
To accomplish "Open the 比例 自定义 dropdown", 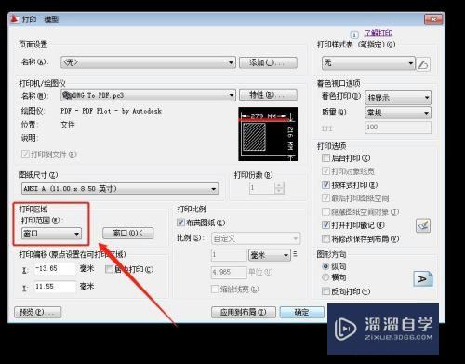I will [256, 238].
